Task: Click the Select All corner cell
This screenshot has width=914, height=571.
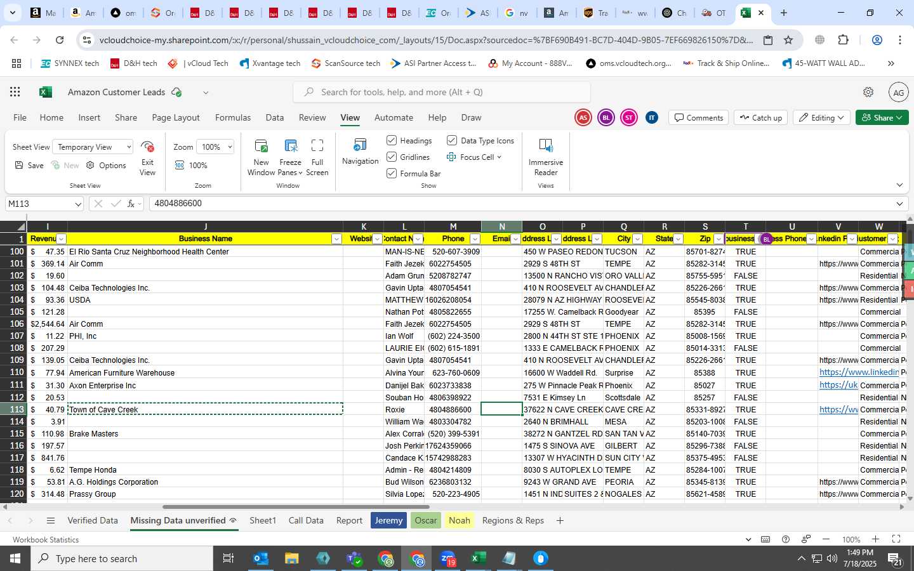Action: 13,226
